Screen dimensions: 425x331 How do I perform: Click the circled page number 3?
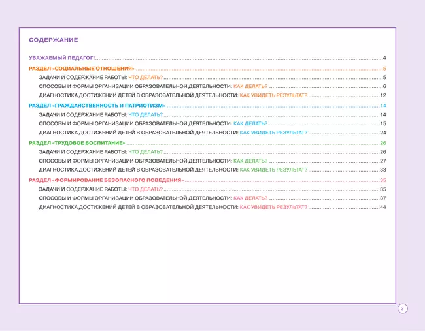point(402,309)
